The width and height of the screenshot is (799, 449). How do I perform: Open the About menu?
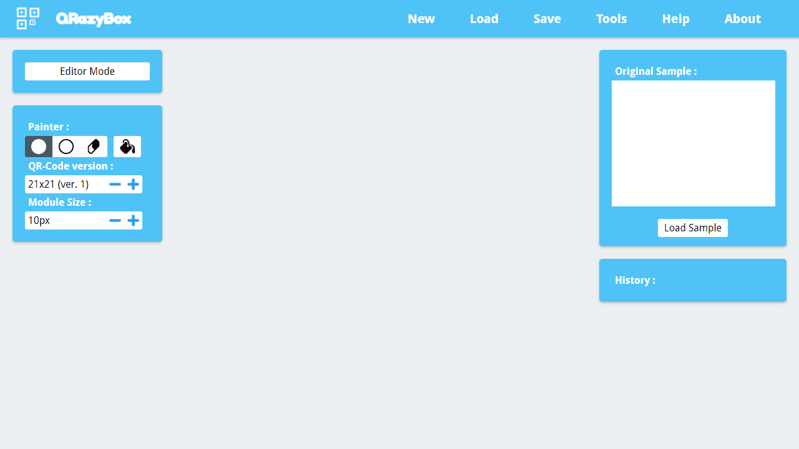coord(743,19)
